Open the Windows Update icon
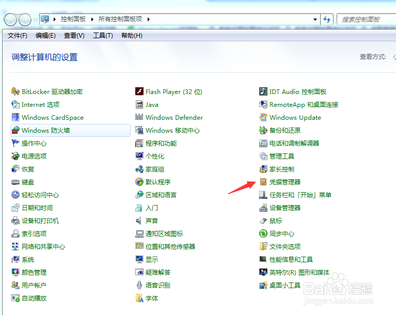 tap(263, 117)
